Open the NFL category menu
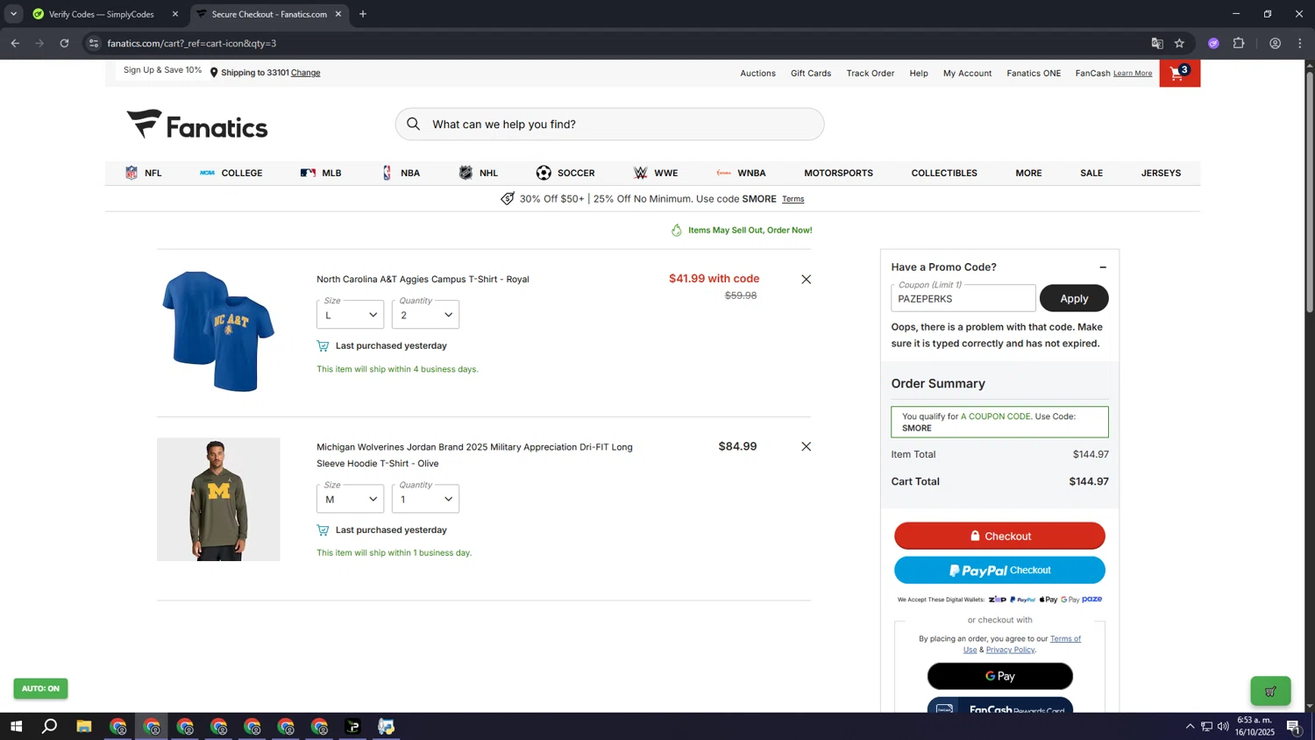The image size is (1315, 740). (144, 174)
